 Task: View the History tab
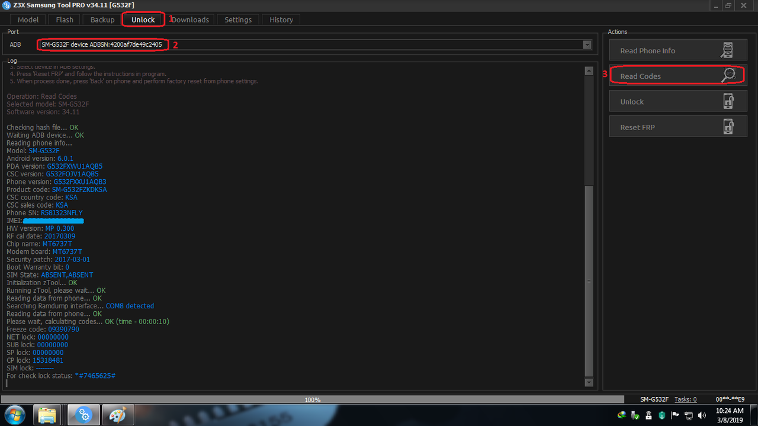click(281, 20)
